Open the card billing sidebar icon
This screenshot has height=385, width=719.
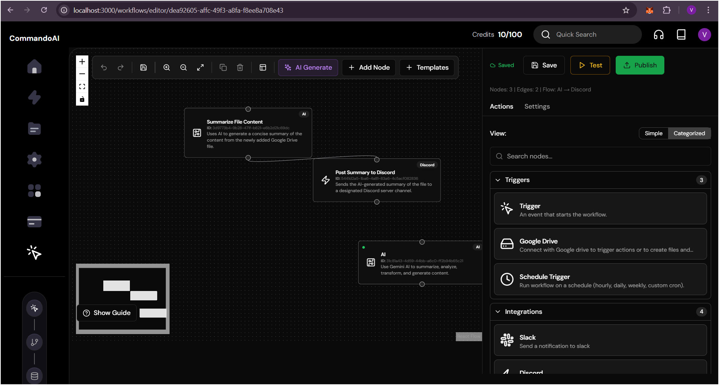34,222
